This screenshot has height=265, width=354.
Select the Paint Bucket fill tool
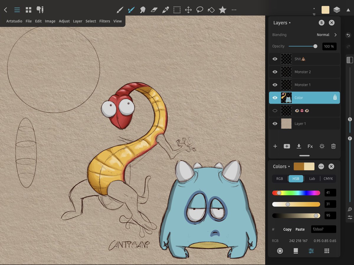pos(211,10)
